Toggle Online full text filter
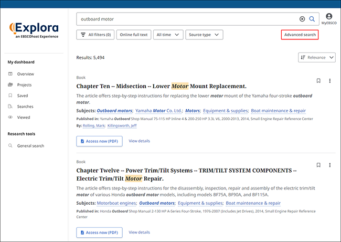The image size is (341, 242). (134, 35)
